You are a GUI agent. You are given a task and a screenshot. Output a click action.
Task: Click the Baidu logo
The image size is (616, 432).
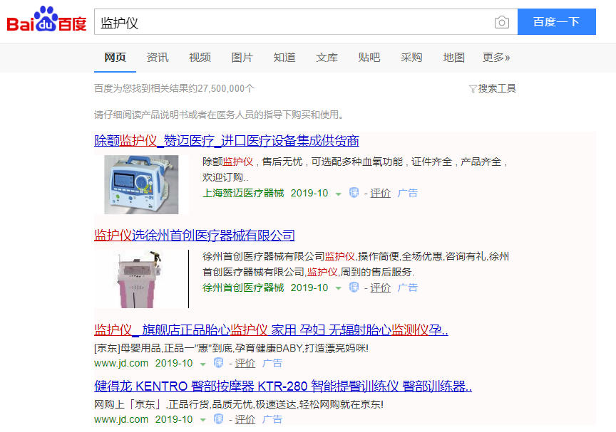coord(46,20)
